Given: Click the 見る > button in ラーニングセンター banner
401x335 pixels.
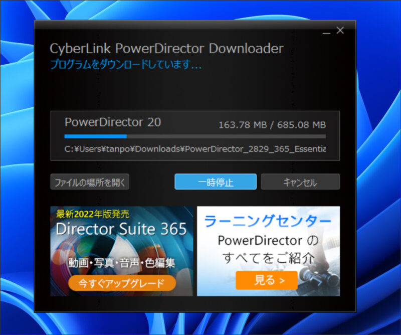Looking at the screenshot, I should click(x=267, y=280).
